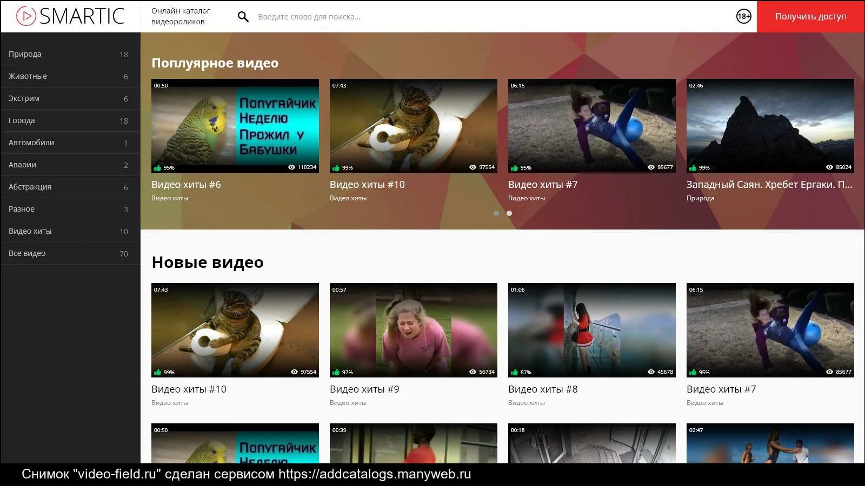The height and width of the screenshot is (486, 865).
Task: Click eye icon on popular Видео хиты #7
Action: (x=651, y=167)
